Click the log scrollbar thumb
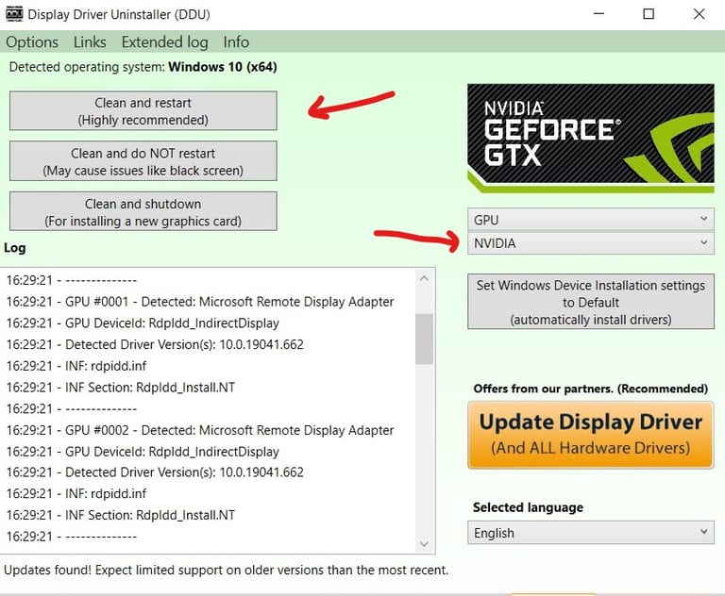The image size is (725, 596). [x=425, y=339]
